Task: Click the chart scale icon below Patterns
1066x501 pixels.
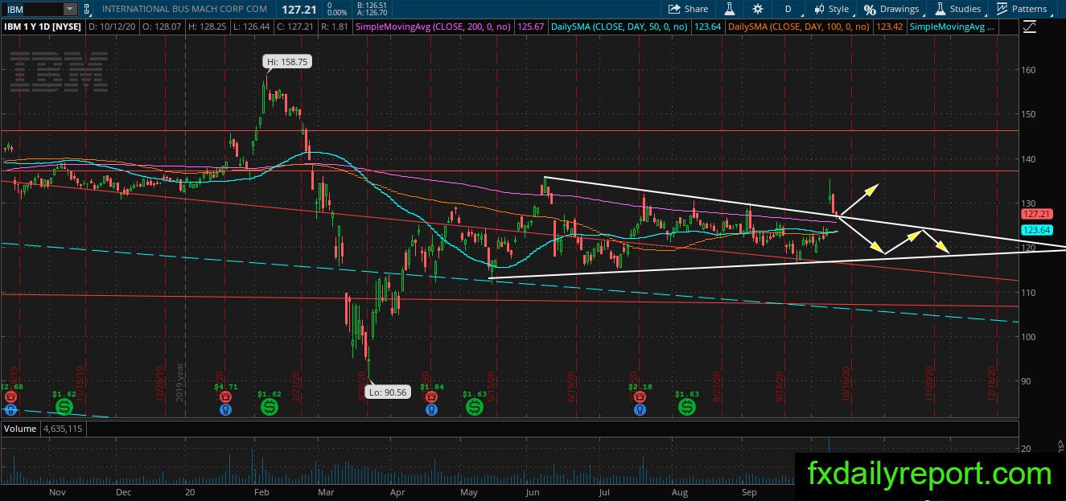Action: pos(1031,27)
